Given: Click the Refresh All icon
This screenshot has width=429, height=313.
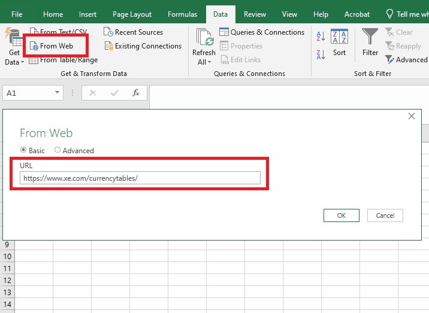Looking at the screenshot, I should point(204,38).
